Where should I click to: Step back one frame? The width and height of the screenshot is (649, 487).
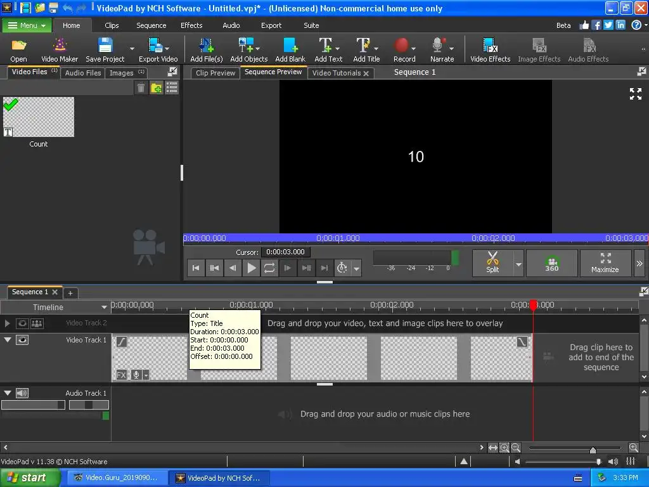point(233,268)
